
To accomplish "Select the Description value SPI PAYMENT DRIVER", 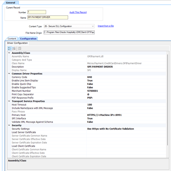I will click(100, 67).
